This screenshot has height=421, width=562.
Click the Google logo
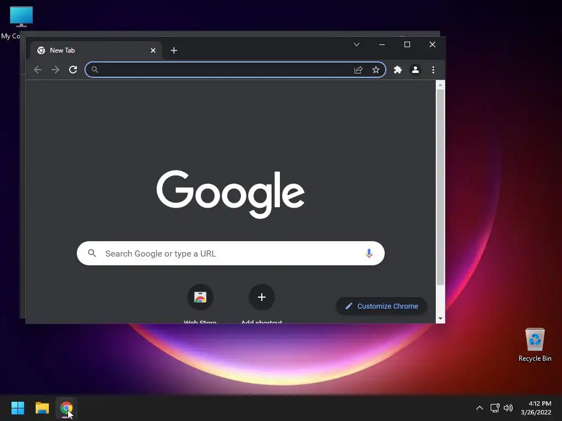(x=231, y=194)
